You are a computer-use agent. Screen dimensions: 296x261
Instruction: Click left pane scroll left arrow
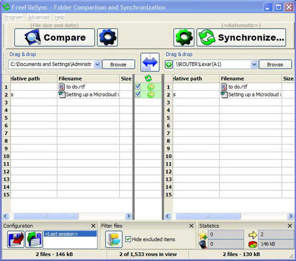click(5, 216)
